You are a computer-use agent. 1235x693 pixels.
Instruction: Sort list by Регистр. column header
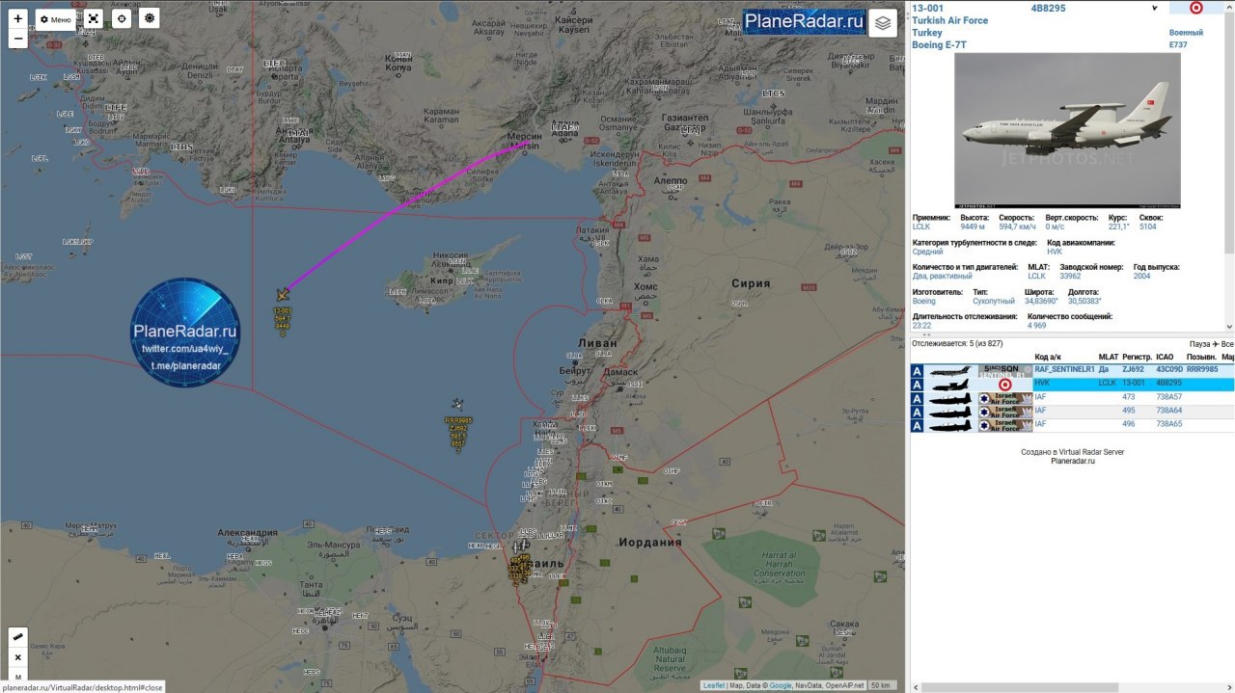(1137, 357)
